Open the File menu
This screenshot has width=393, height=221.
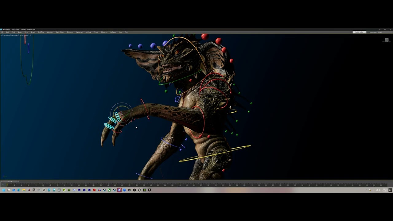tap(2, 32)
